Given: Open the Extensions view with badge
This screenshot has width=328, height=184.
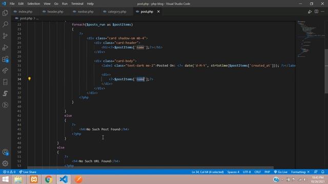Looking at the screenshot, I should 5,59.
